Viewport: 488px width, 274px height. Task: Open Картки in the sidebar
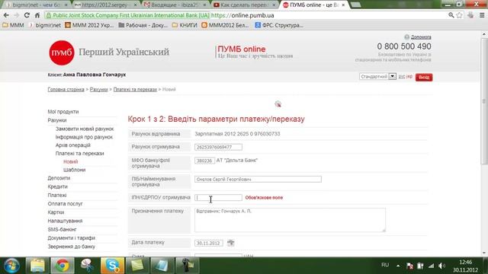coord(56,212)
